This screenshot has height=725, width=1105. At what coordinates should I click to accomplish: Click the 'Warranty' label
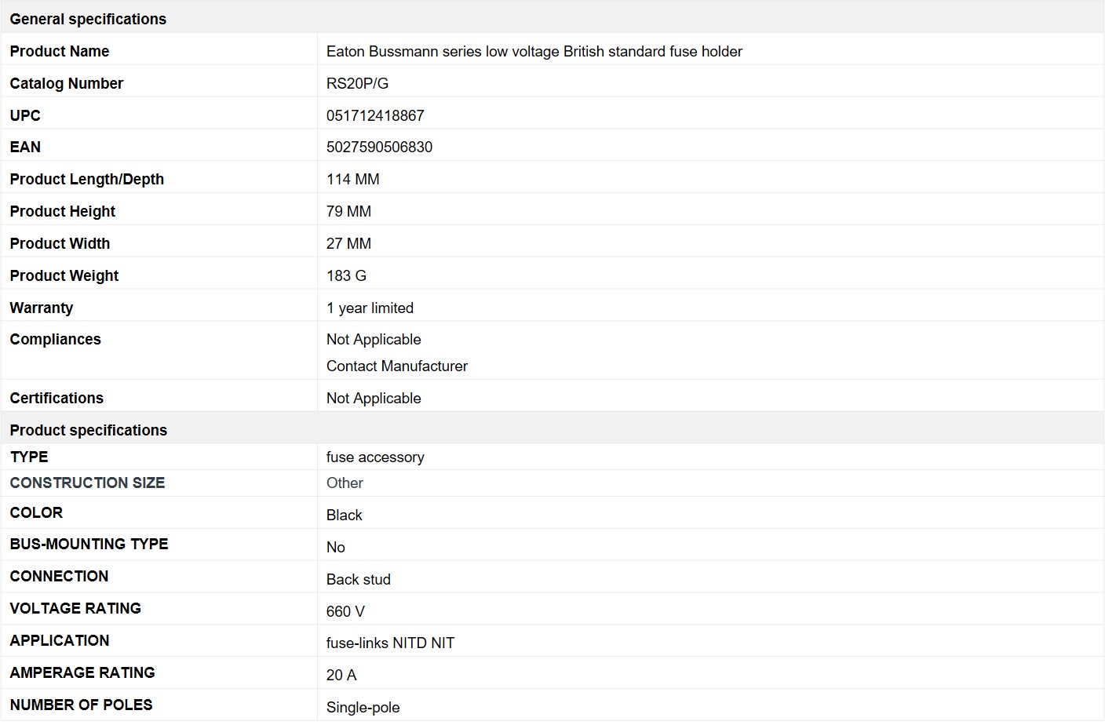[42, 308]
